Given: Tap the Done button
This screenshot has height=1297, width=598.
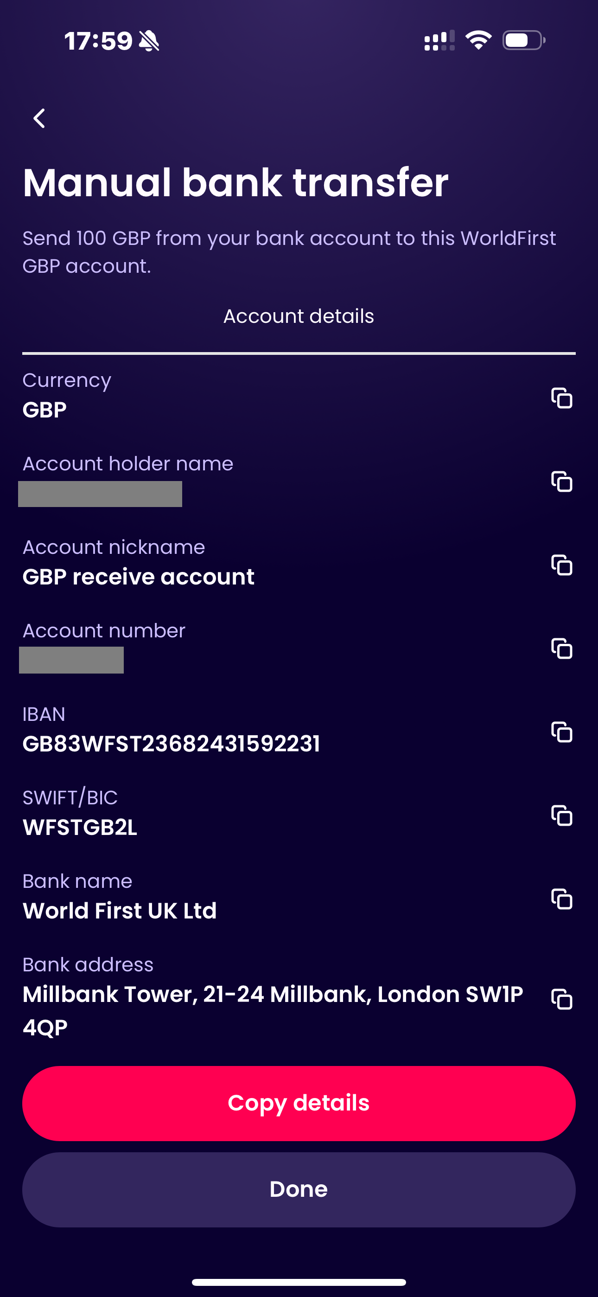Looking at the screenshot, I should [299, 1189].
